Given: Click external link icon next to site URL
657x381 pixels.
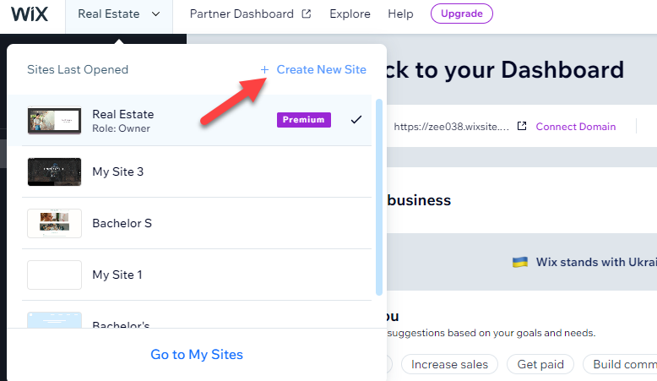Looking at the screenshot, I should (522, 127).
